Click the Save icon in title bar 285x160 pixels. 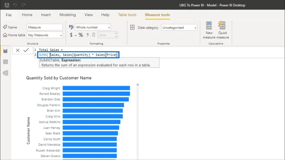click(7, 5)
